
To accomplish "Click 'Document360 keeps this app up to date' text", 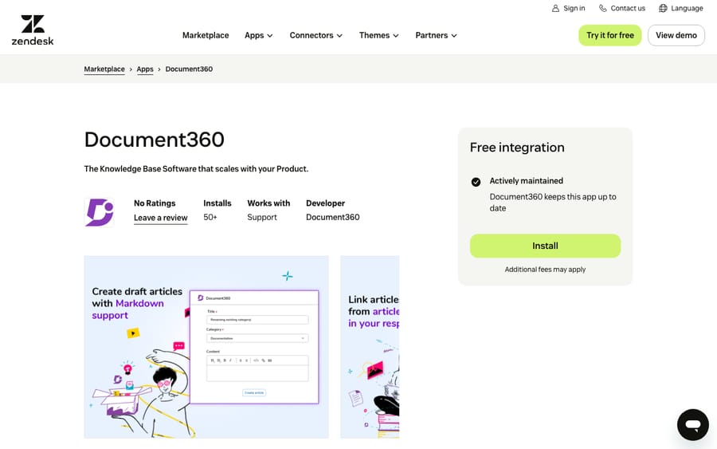I will [553, 203].
